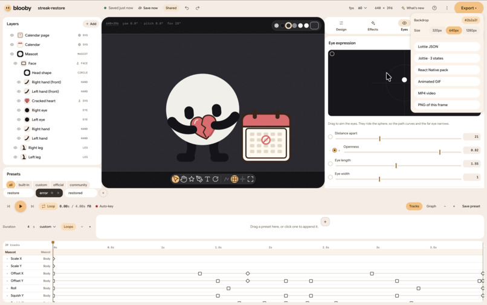
Task: Open What's new
Action: pos(413,8)
